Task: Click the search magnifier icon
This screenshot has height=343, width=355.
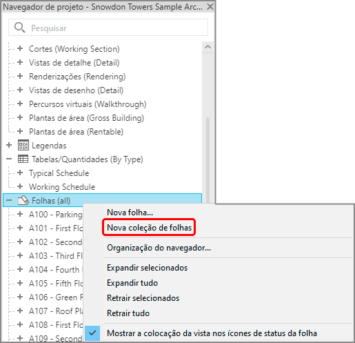Action: (19, 28)
